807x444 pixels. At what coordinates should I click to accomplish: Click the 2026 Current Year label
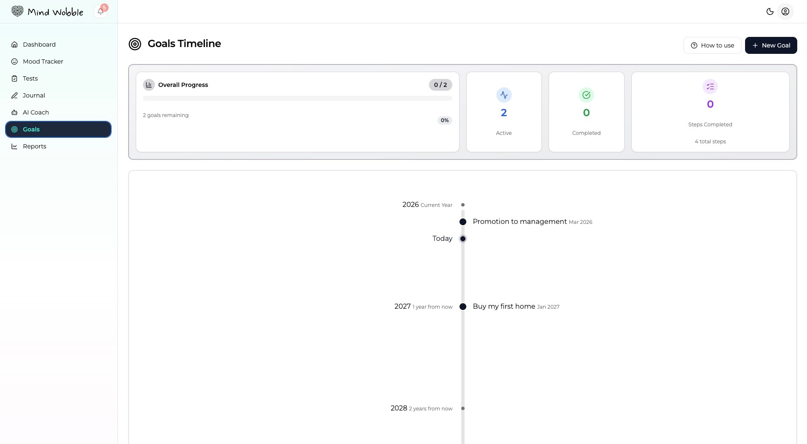click(x=427, y=204)
